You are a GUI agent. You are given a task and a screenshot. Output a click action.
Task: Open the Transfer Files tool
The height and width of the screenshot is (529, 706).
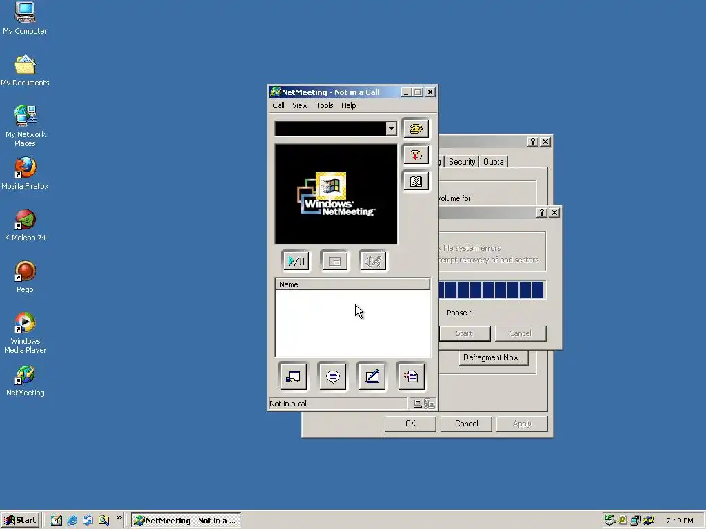411,377
